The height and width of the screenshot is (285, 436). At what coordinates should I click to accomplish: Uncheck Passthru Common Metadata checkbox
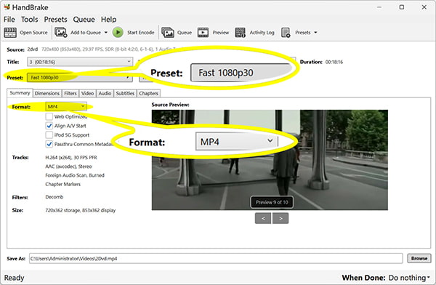tap(49, 144)
